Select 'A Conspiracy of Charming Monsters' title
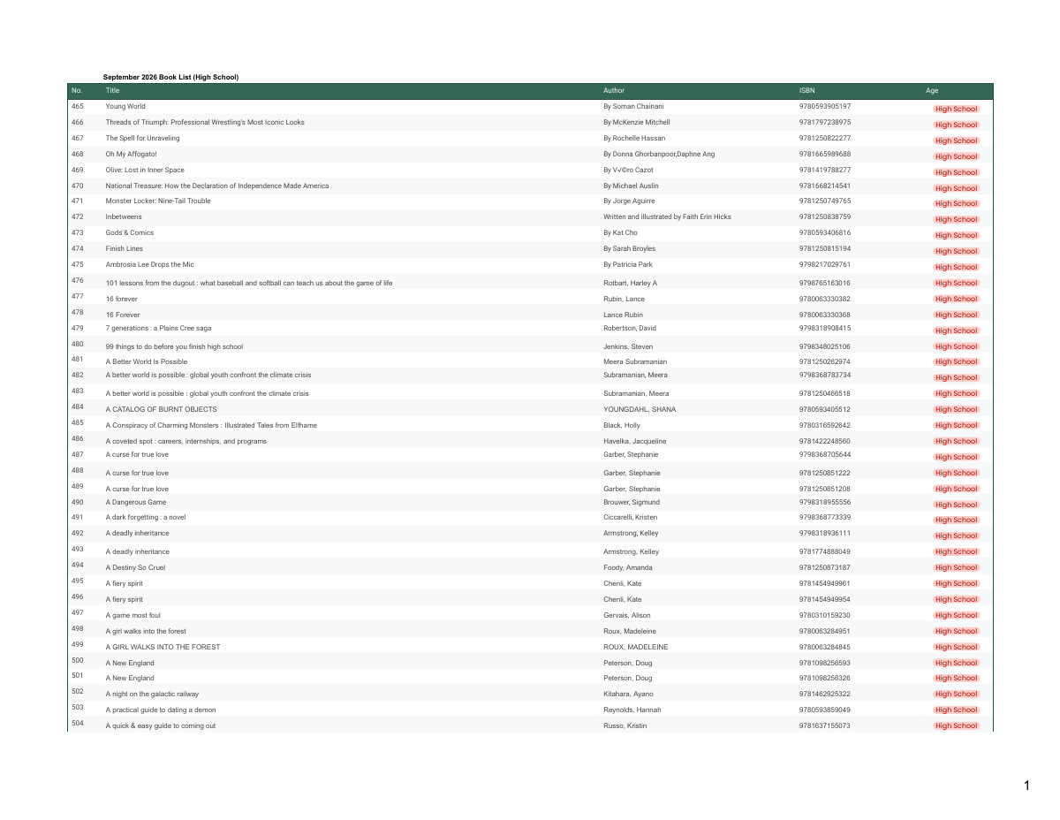Viewport: 1060px width, 820px height. (211, 425)
